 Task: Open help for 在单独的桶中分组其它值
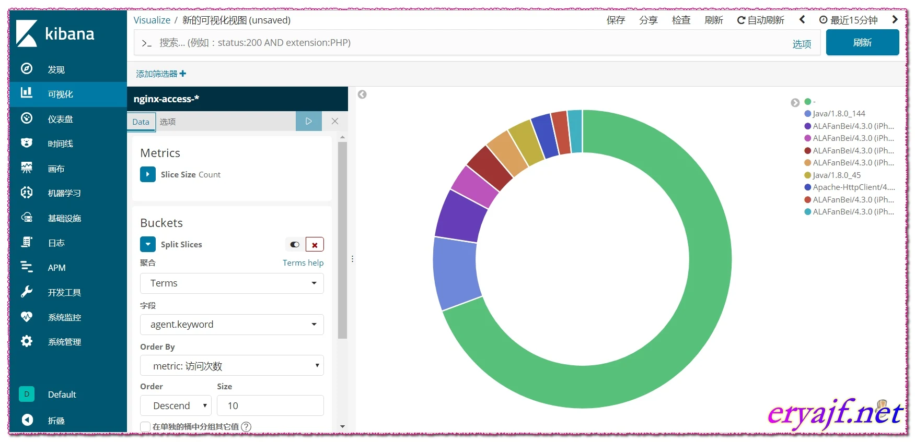[246, 426]
